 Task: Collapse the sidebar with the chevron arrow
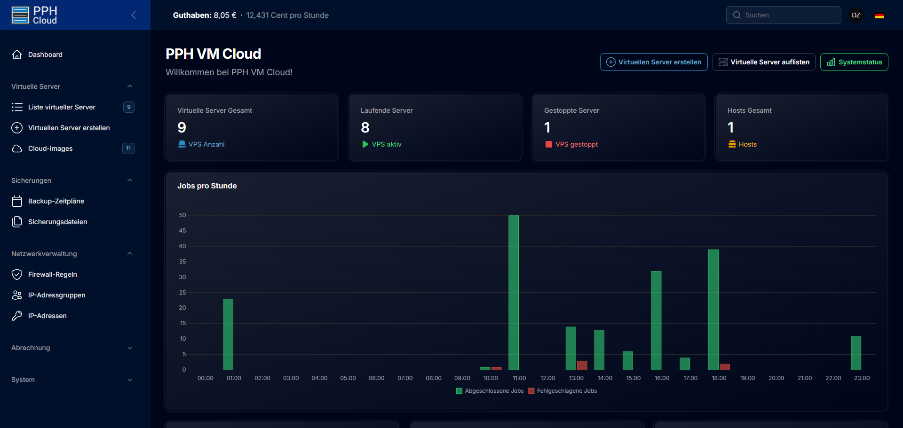coord(134,15)
